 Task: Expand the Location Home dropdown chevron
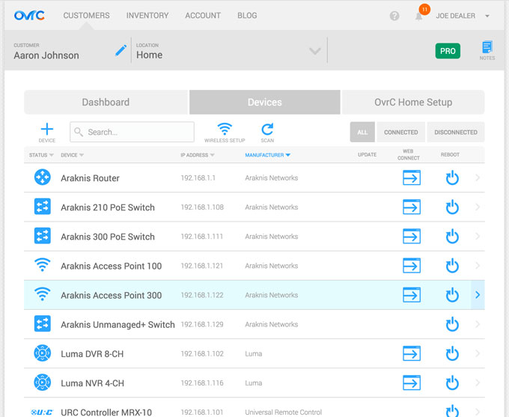pos(315,51)
